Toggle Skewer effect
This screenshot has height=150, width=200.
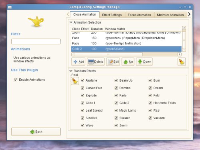116,118
